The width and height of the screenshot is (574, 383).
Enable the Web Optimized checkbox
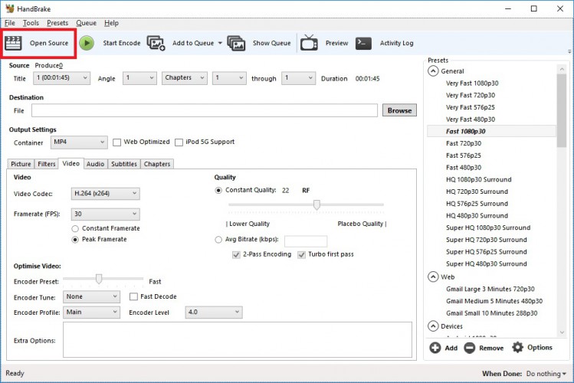tap(117, 142)
